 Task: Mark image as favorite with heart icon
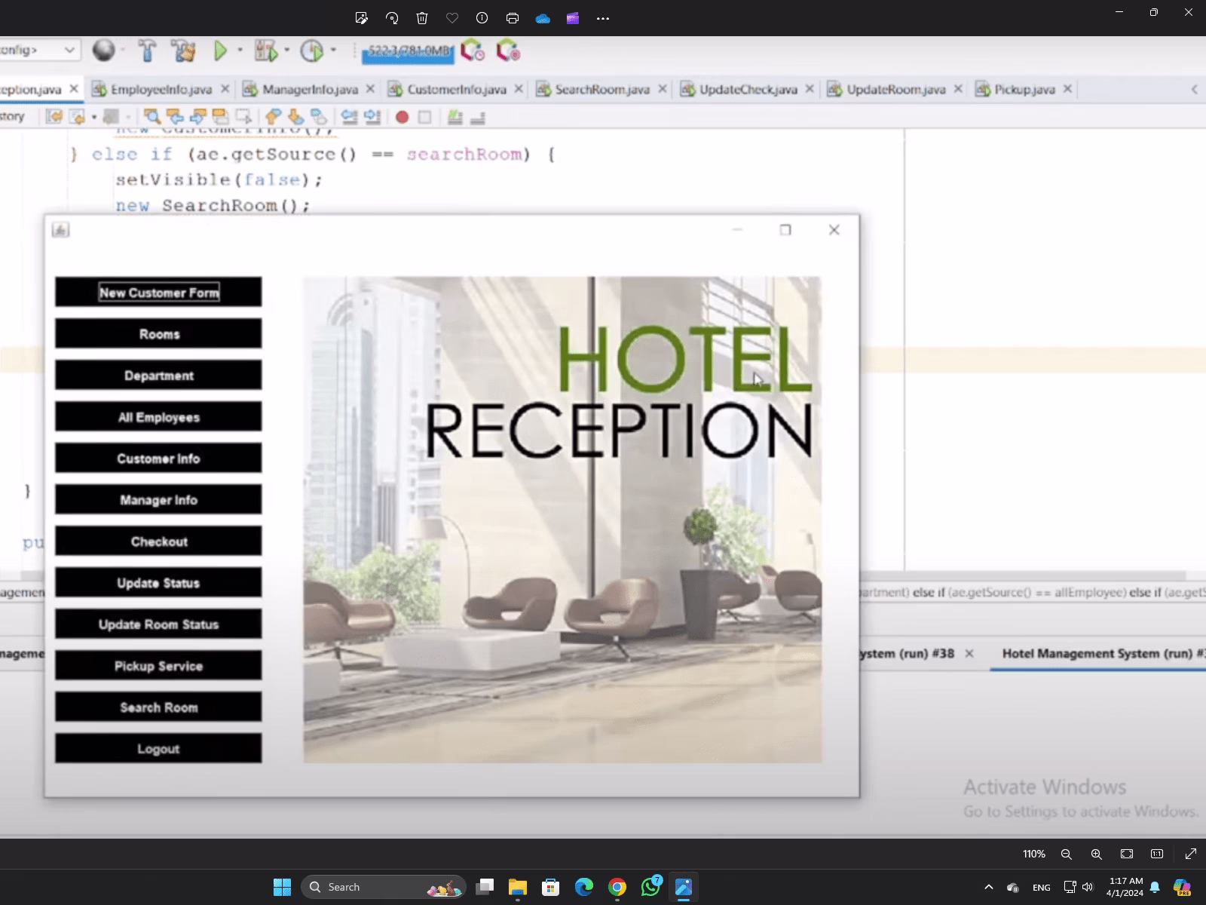coord(452,18)
